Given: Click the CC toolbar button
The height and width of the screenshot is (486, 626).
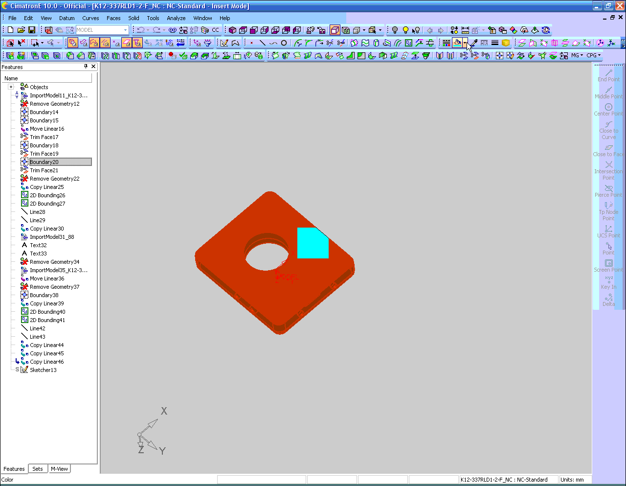Looking at the screenshot, I should pyautogui.click(x=215, y=30).
